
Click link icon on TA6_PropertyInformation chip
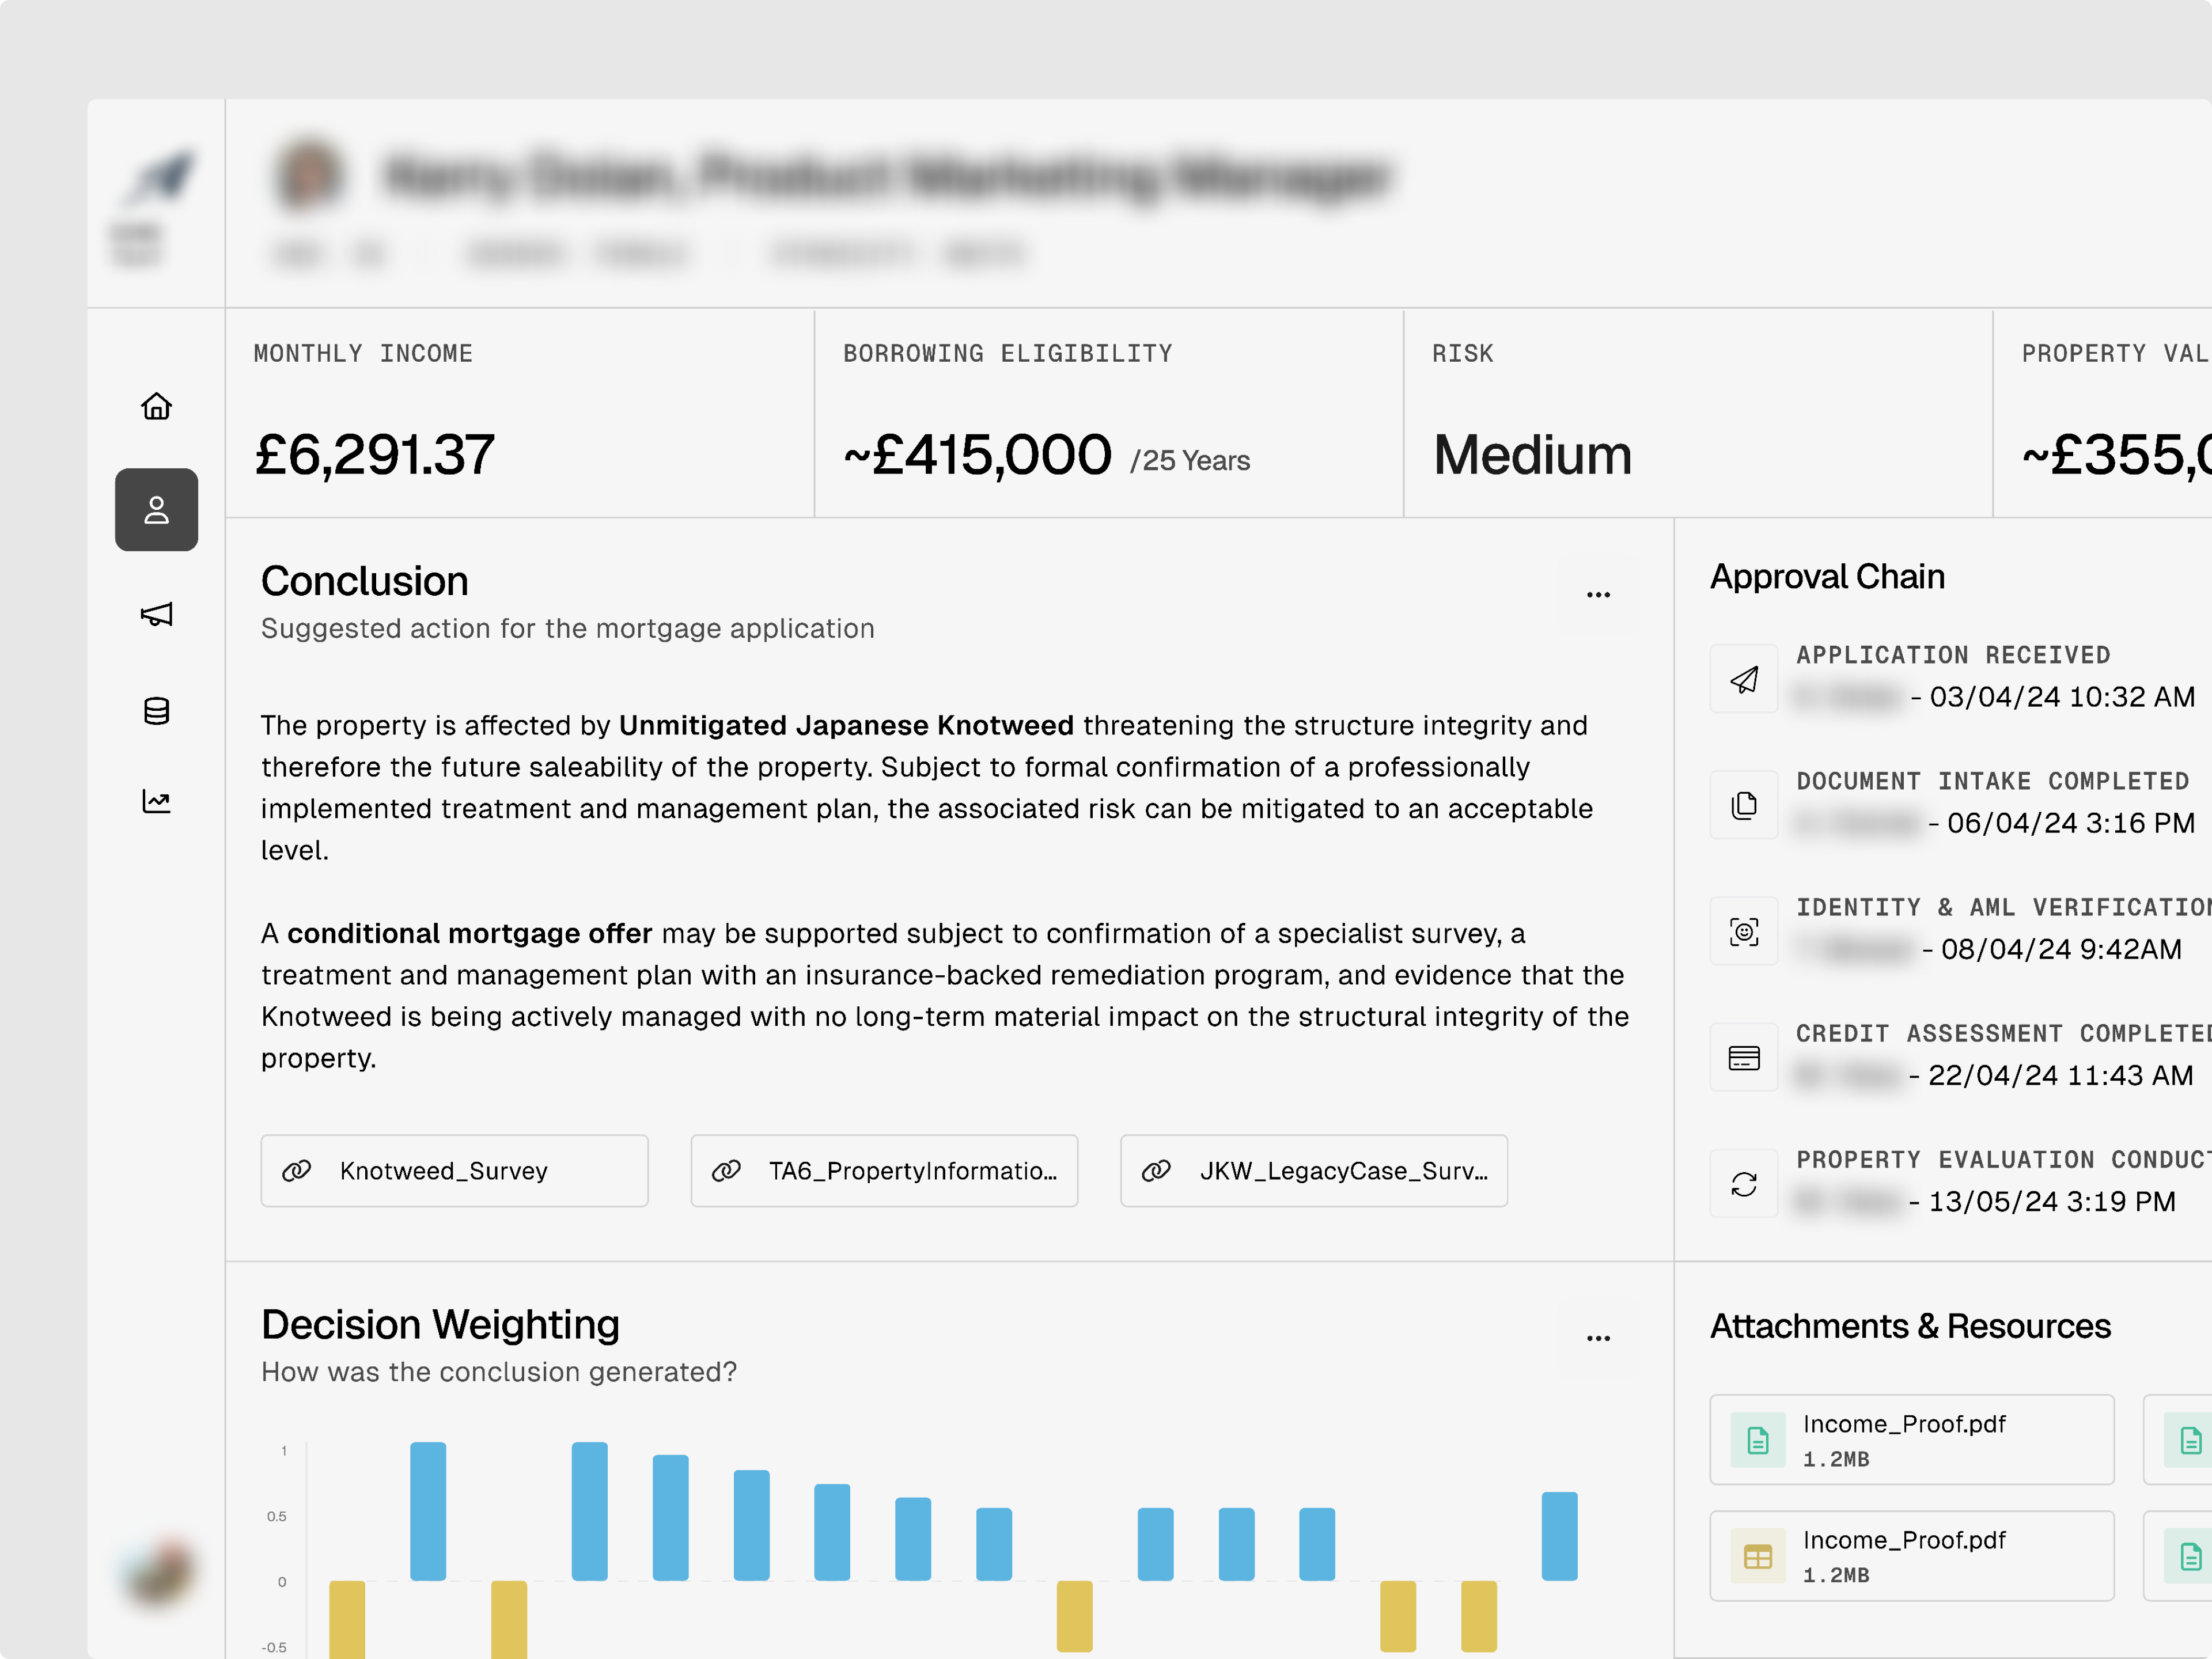tap(726, 1171)
